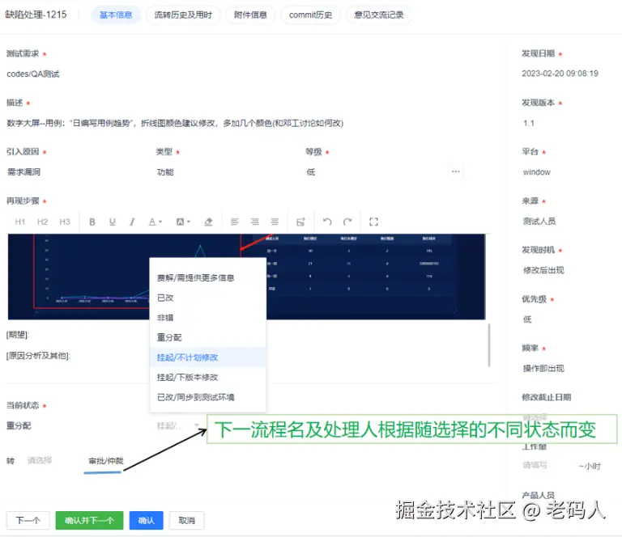
Task: Insert image into editor
Action: coord(300,222)
